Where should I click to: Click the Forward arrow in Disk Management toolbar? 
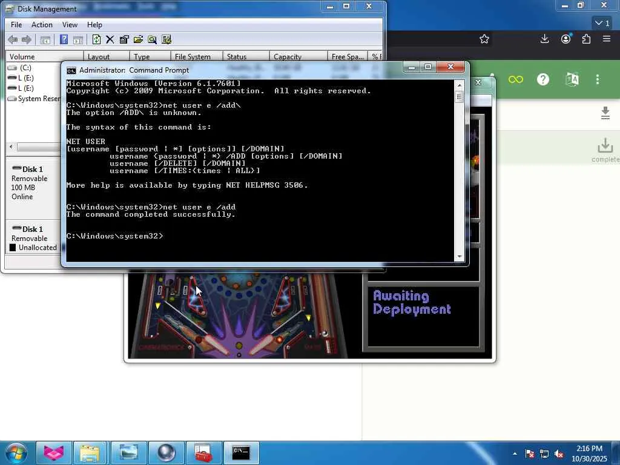tap(27, 39)
